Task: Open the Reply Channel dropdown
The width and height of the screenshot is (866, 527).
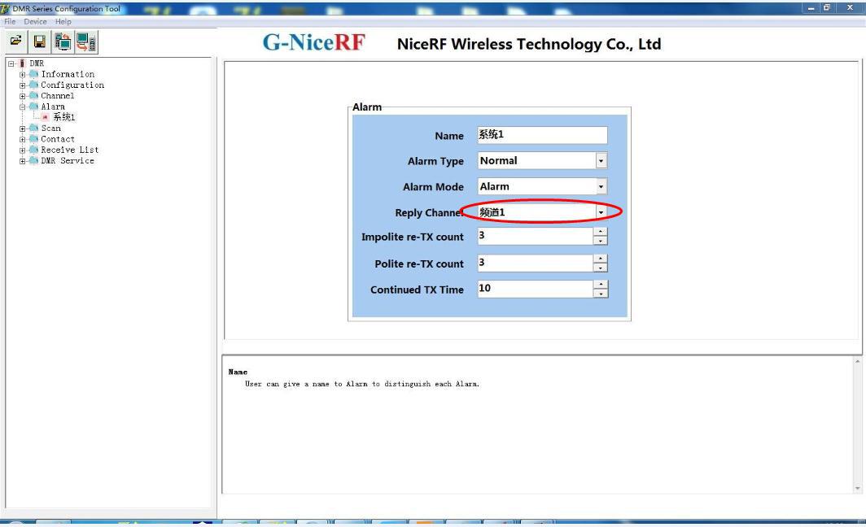Action: [601, 212]
